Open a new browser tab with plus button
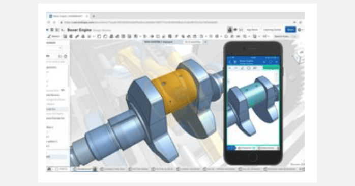The image size is (355, 186). (94, 16)
